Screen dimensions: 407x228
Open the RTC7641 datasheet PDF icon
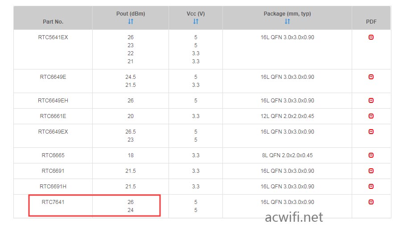[371, 202]
